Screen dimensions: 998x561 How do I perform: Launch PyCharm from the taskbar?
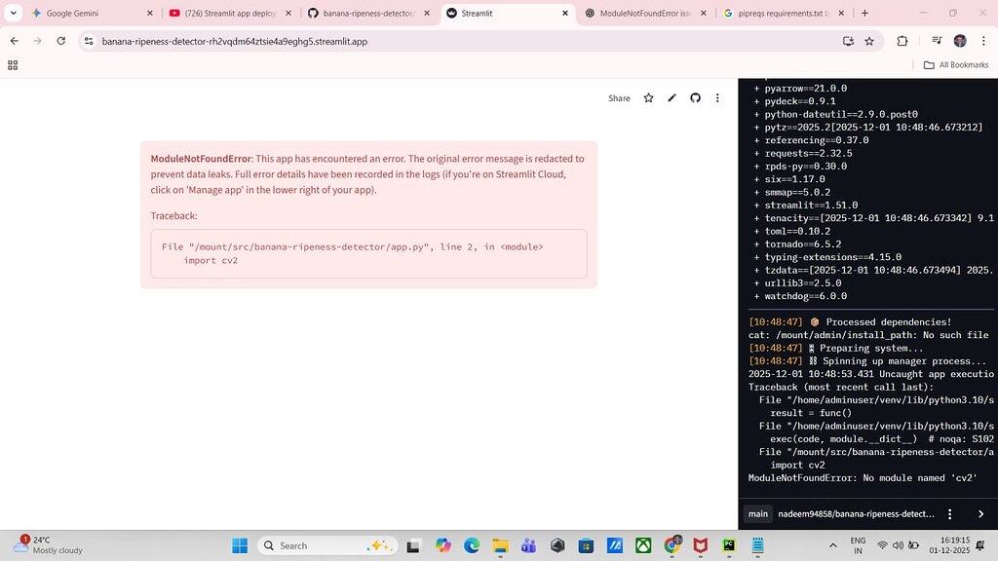[730, 545]
